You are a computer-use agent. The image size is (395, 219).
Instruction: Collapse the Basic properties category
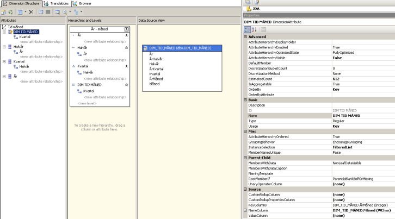[x=245, y=100]
